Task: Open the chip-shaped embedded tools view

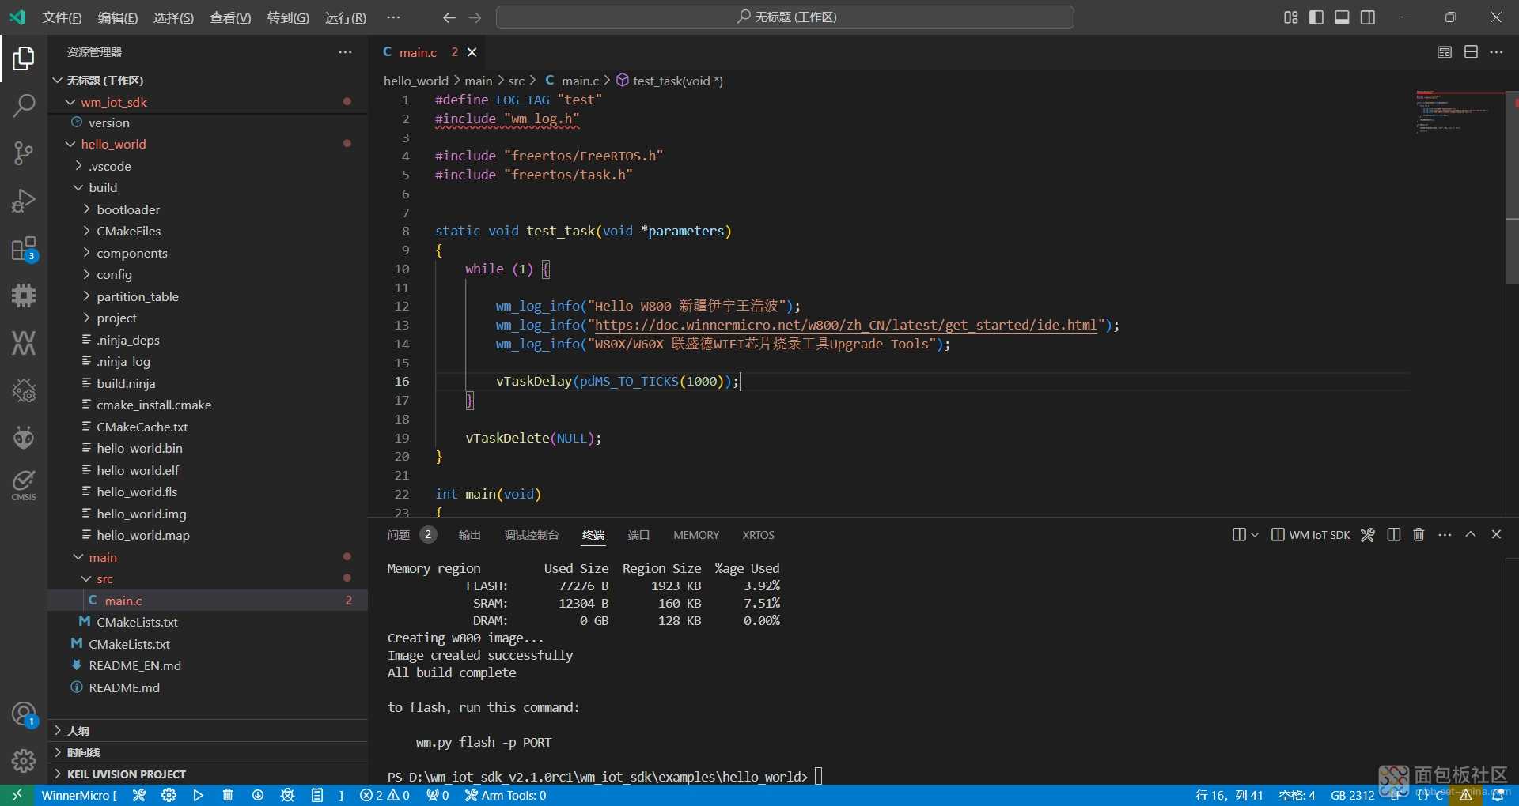Action: coord(24,296)
